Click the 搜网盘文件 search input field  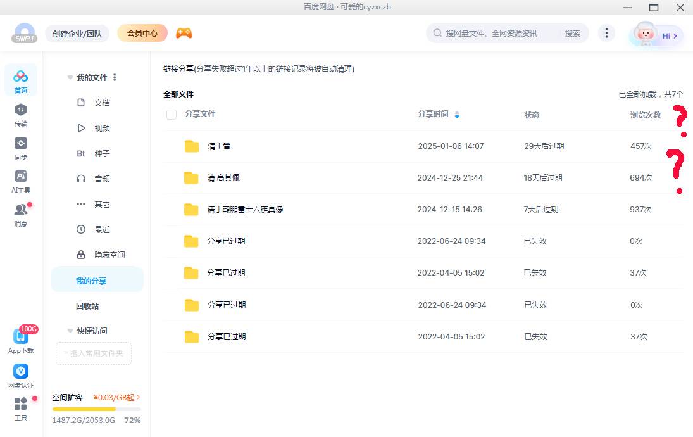[494, 34]
